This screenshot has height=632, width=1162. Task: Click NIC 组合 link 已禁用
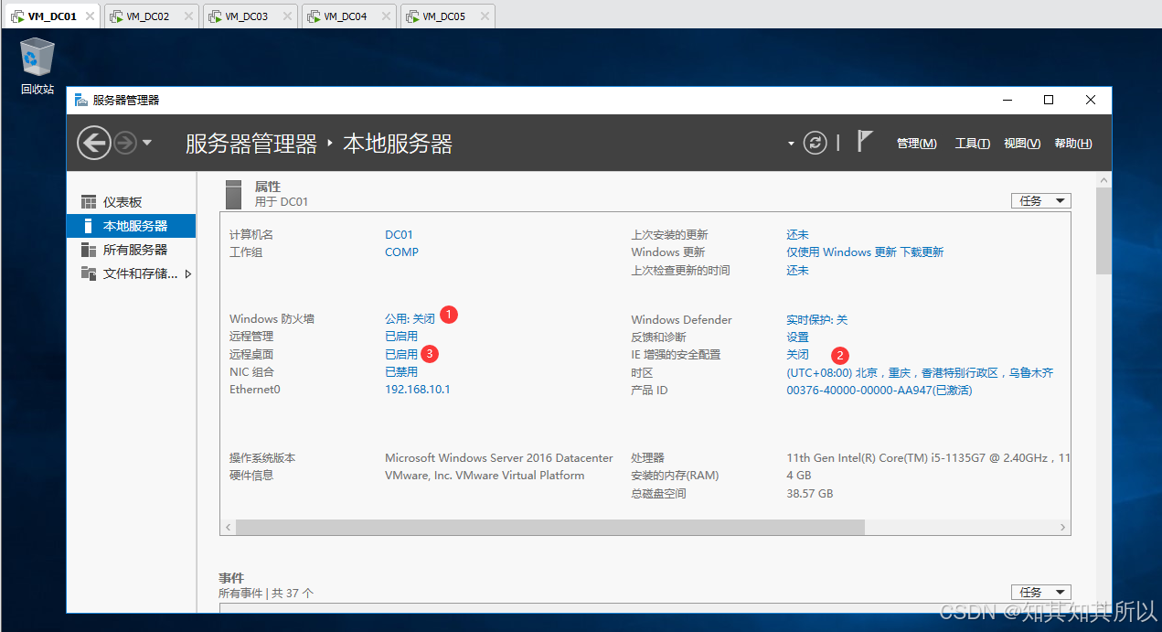click(401, 372)
